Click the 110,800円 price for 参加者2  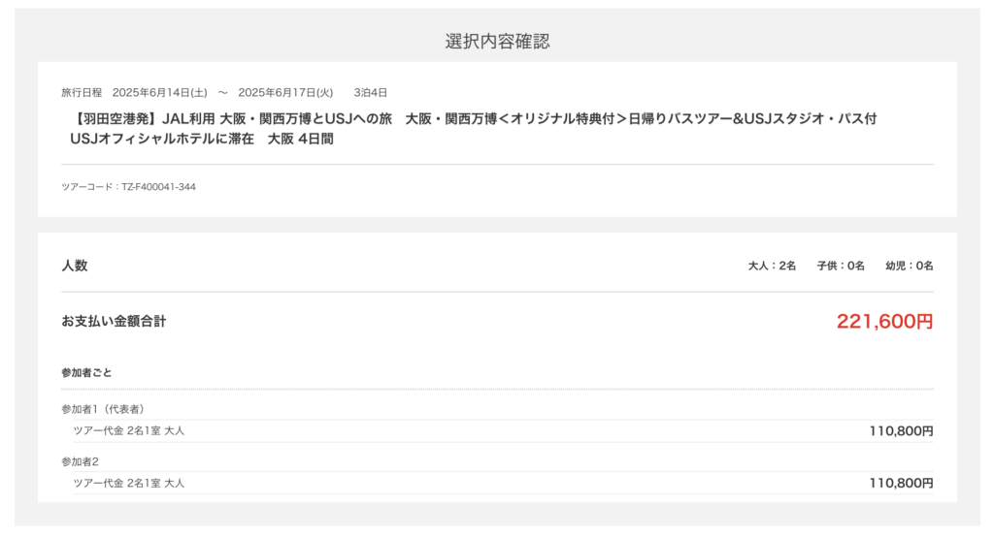coord(901,483)
